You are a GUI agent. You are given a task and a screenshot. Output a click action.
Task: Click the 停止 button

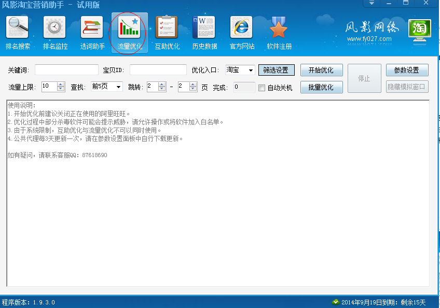point(364,78)
